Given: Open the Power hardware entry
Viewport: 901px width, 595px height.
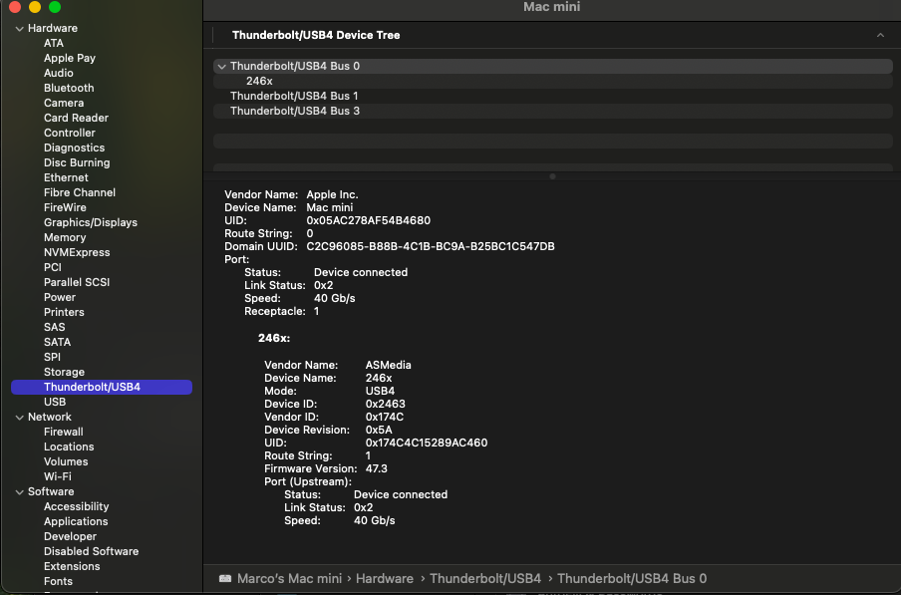Looking at the screenshot, I should 60,297.
